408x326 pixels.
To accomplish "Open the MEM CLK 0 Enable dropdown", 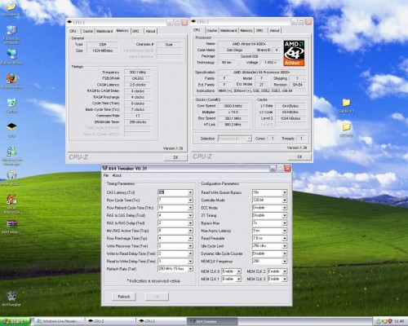I will 238,271.
